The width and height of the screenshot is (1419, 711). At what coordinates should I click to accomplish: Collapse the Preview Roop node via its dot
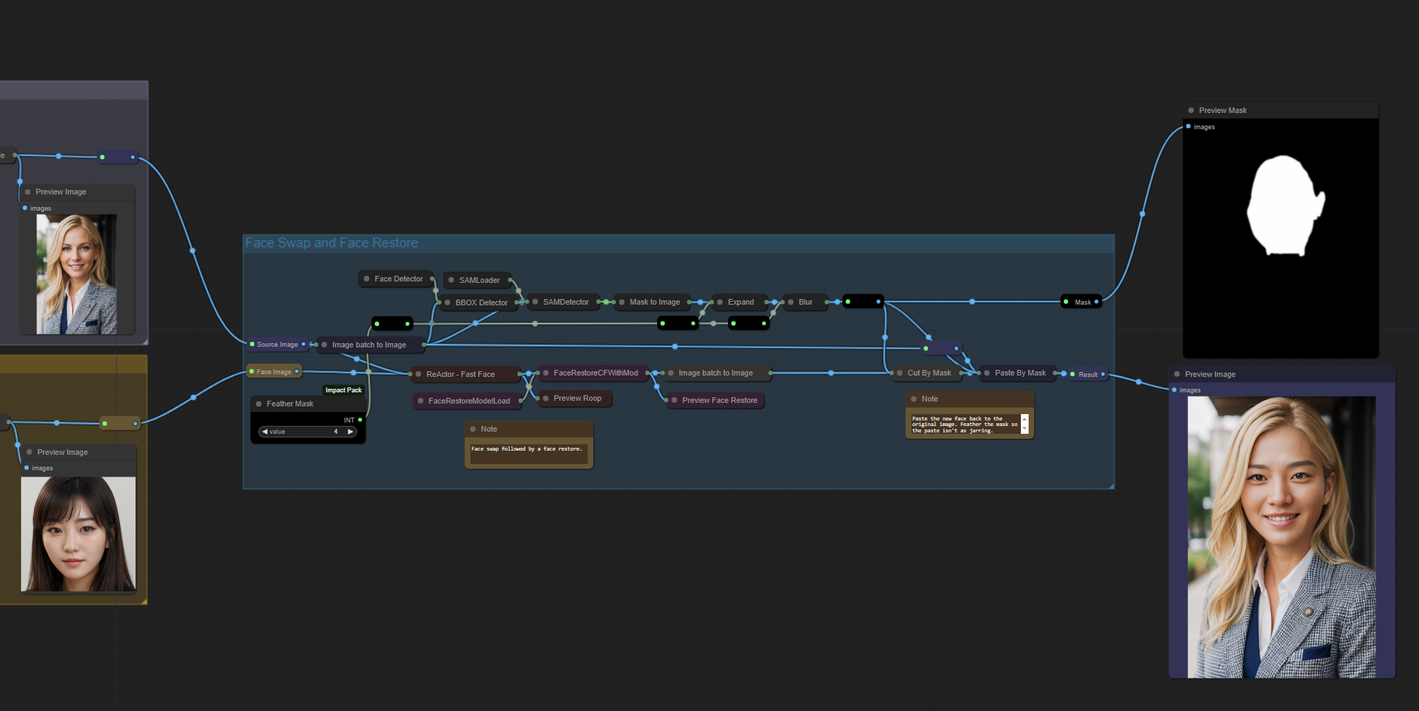point(546,398)
